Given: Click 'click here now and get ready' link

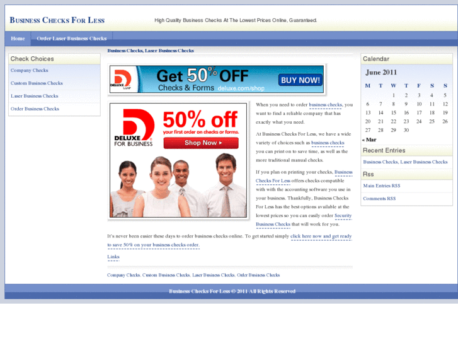Looking at the screenshot, I should point(321,236).
